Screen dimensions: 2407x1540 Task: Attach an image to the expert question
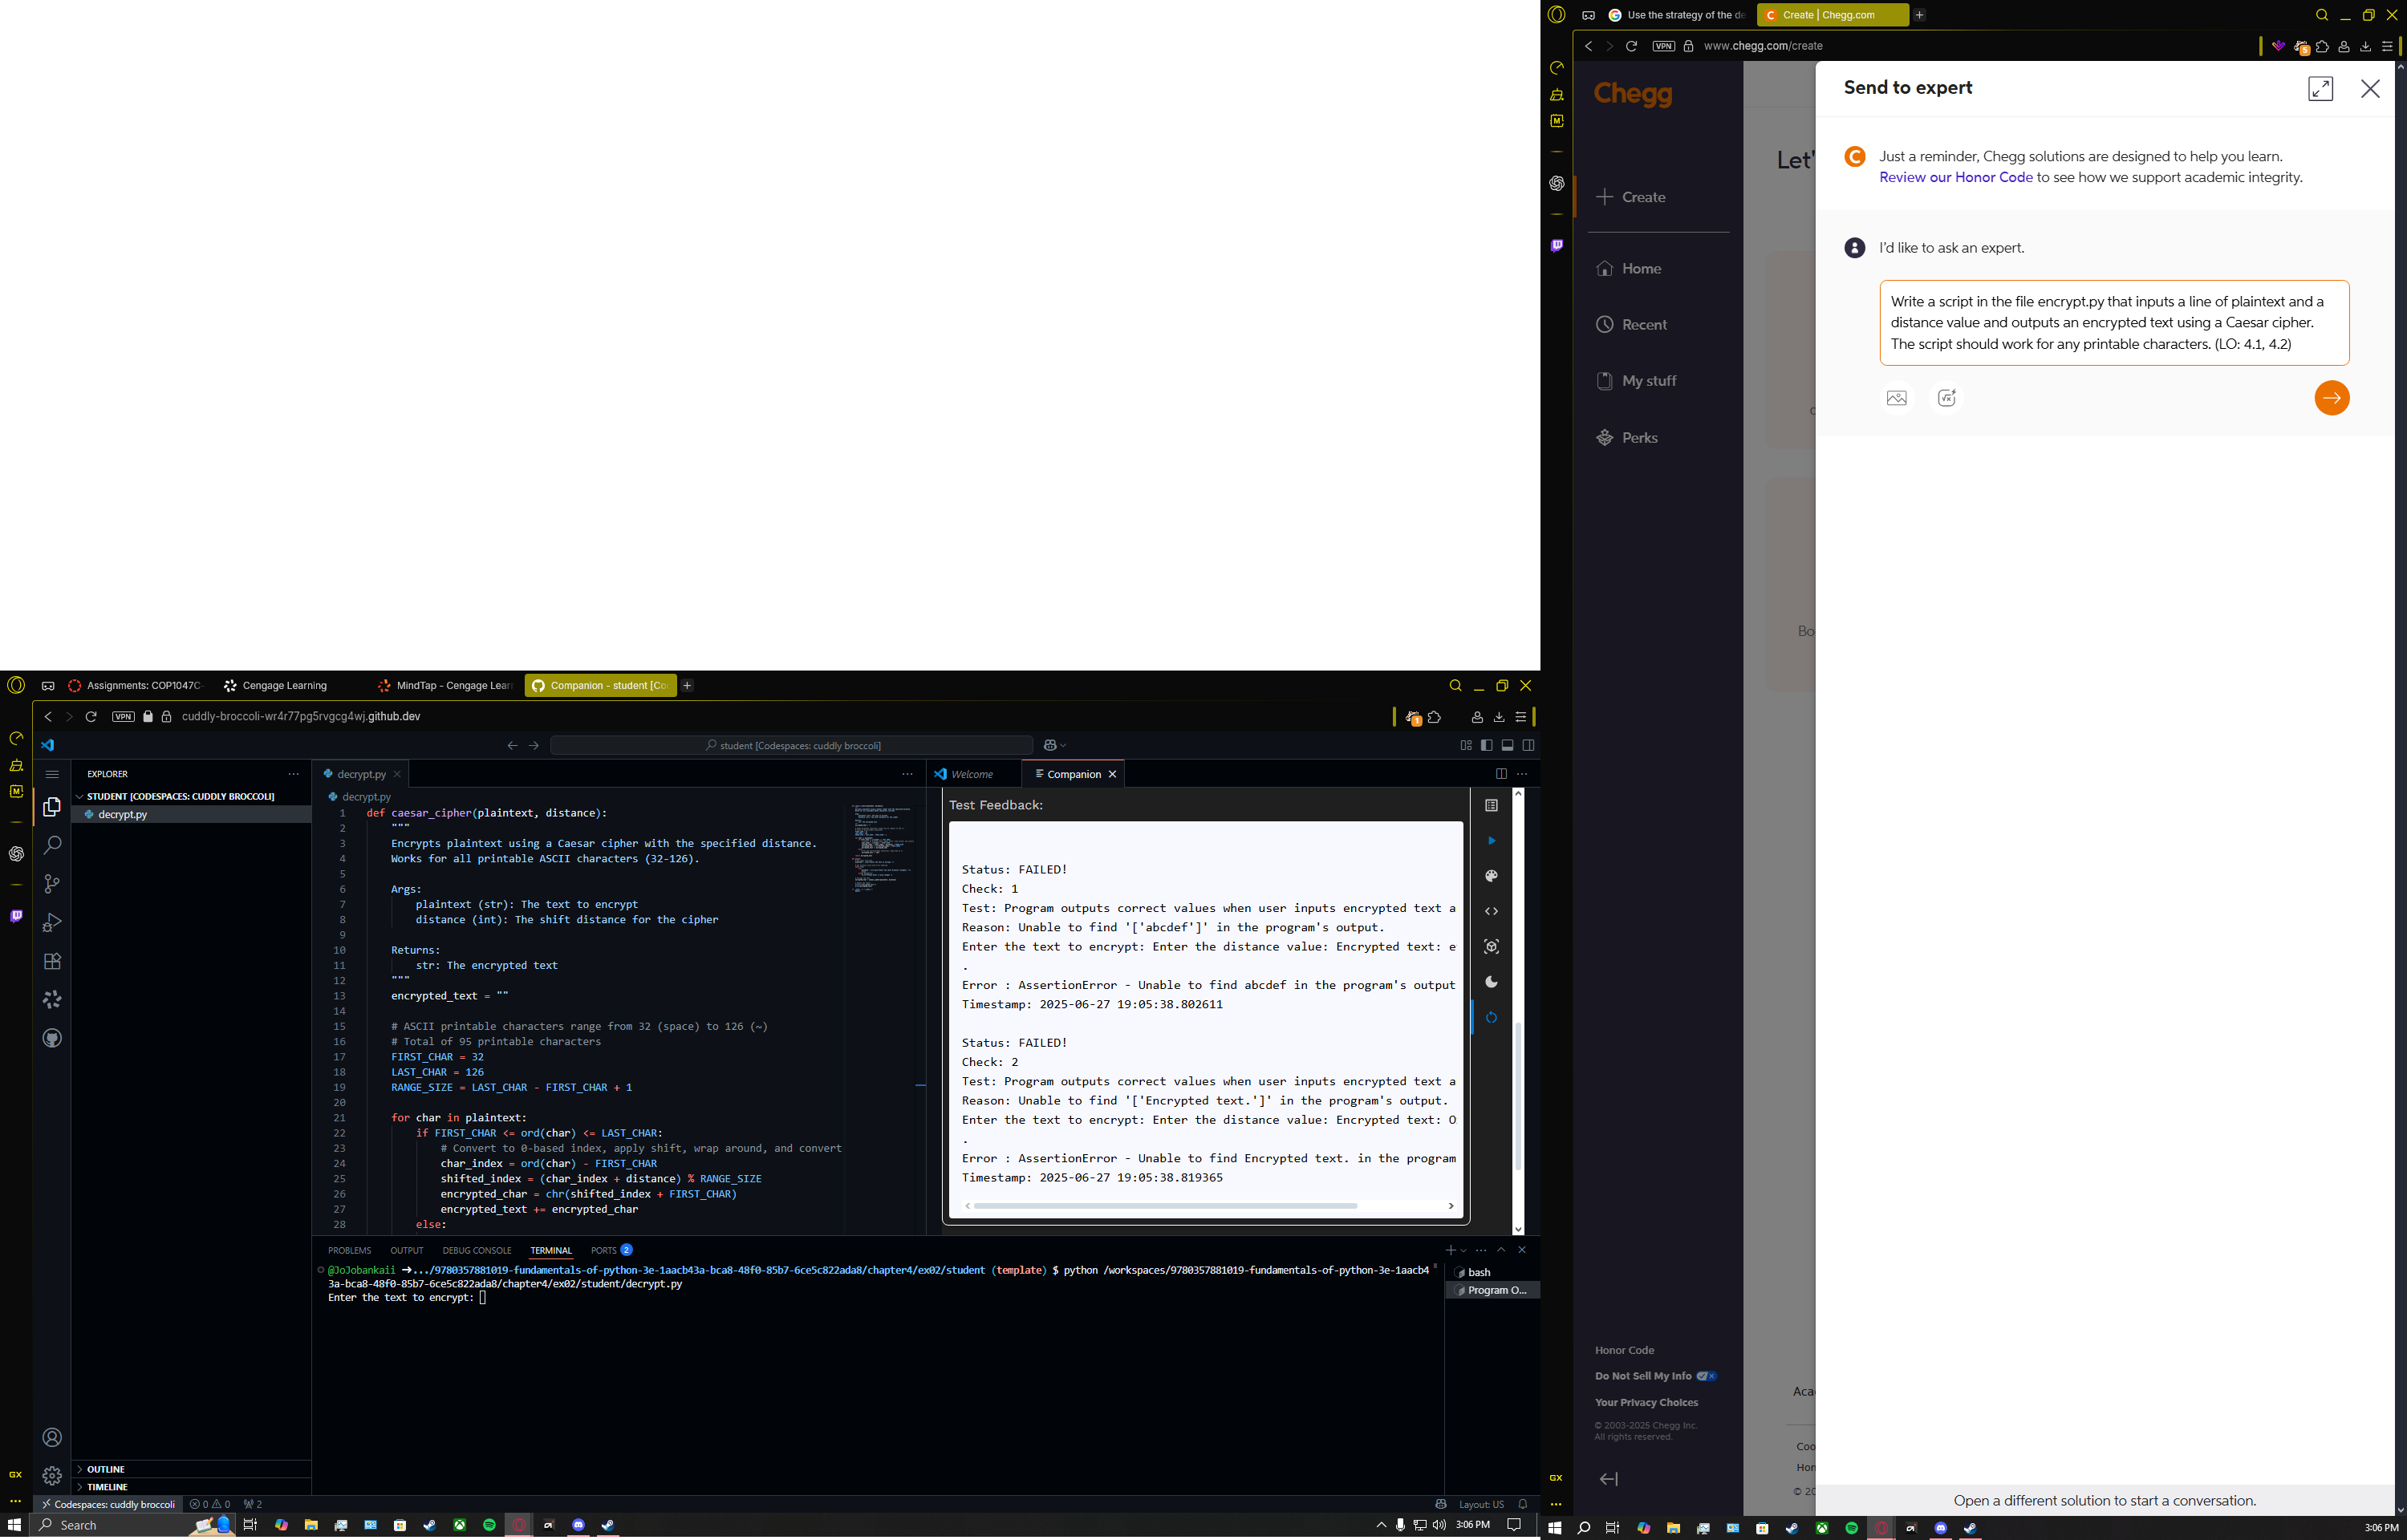point(1896,397)
